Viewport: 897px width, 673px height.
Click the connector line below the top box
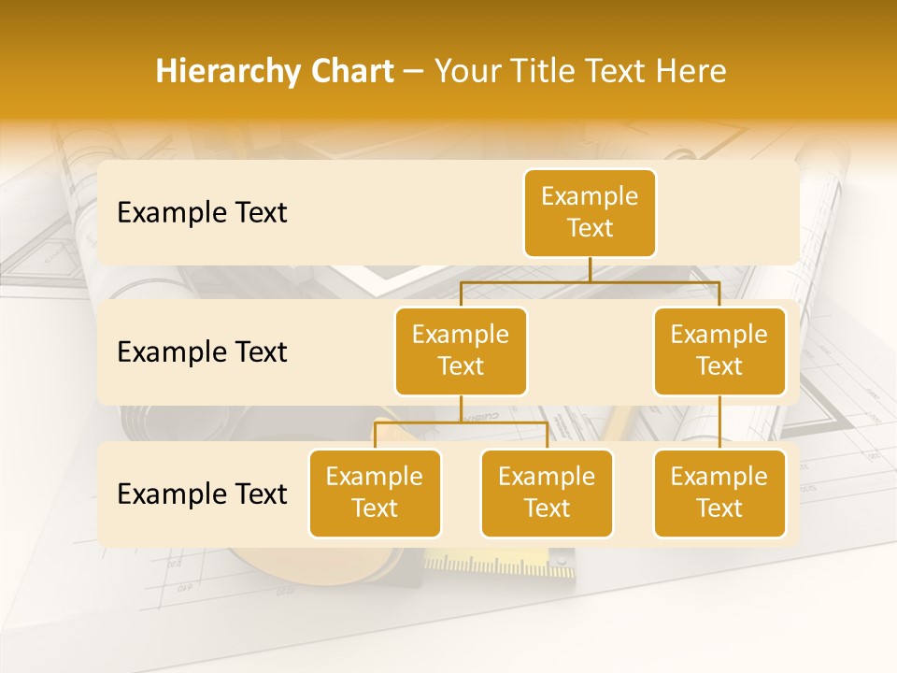(590, 270)
